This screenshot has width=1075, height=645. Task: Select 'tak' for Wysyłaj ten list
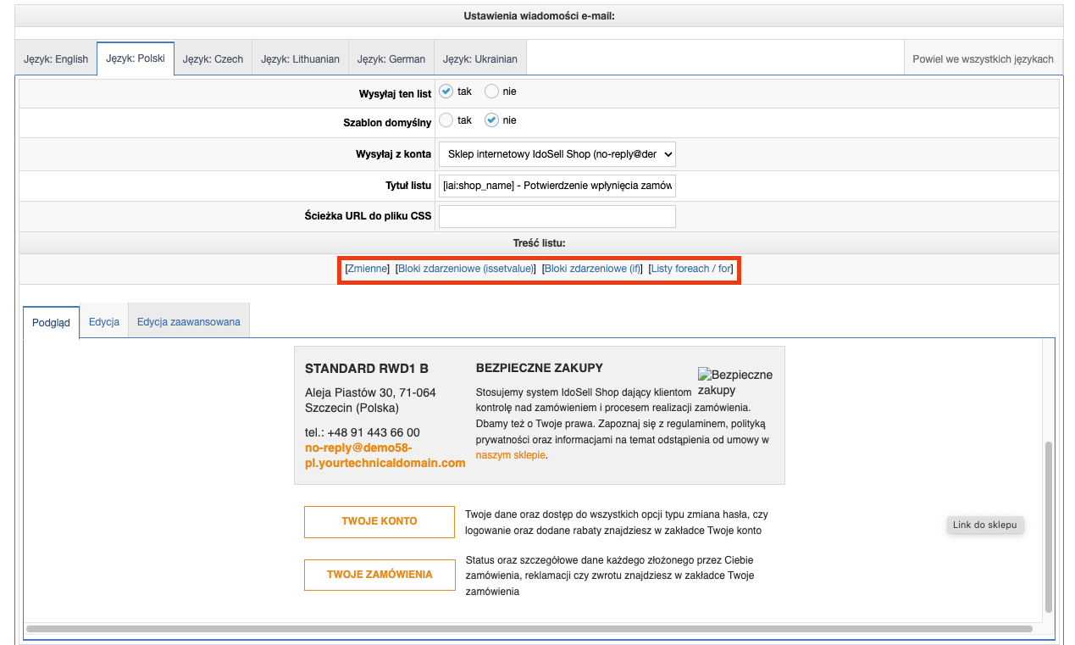446,92
